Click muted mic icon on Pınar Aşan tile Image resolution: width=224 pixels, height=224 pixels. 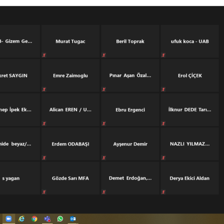(104, 90)
